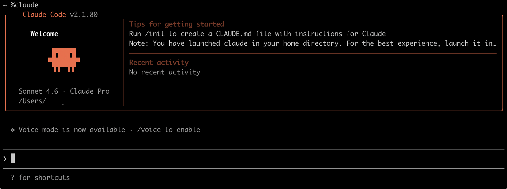
Task: Click the 'Tips for getting started' heading
Action: pyautogui.click(x=177, y=24)
